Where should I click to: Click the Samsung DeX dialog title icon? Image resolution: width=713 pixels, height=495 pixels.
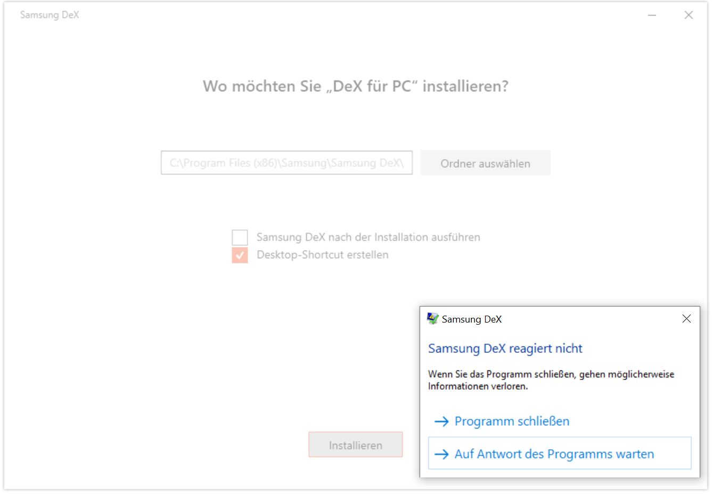click(x=432, y=319)
